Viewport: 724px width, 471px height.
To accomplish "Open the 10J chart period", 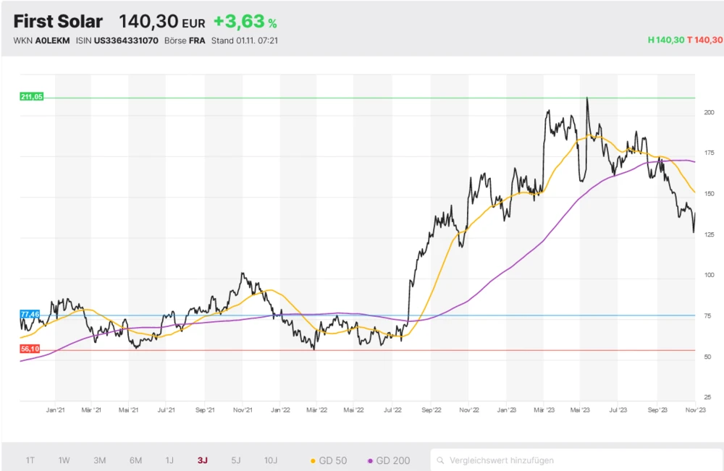I will [x=271, y=460].
